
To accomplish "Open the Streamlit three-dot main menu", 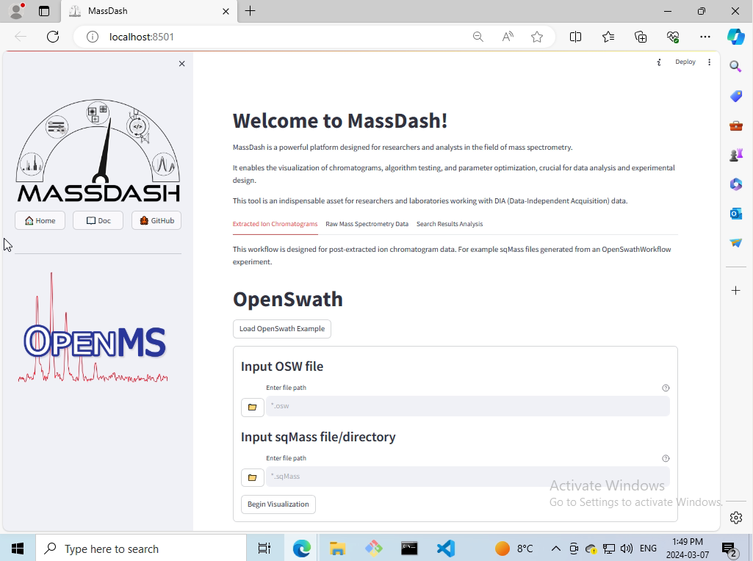I will coord(710,62).
